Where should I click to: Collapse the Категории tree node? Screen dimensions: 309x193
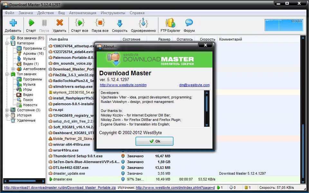[x=7, y=43]
